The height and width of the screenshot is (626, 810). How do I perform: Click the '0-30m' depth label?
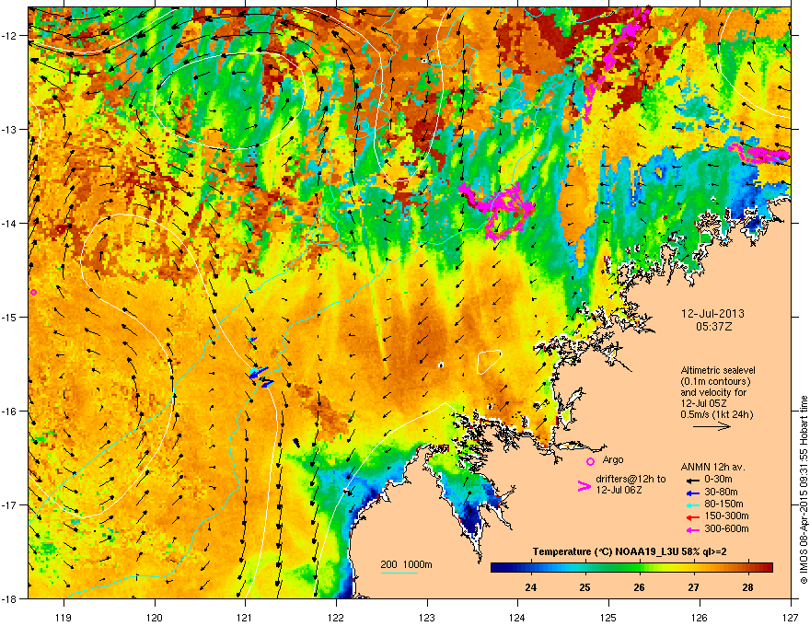(x=719, y=480)
